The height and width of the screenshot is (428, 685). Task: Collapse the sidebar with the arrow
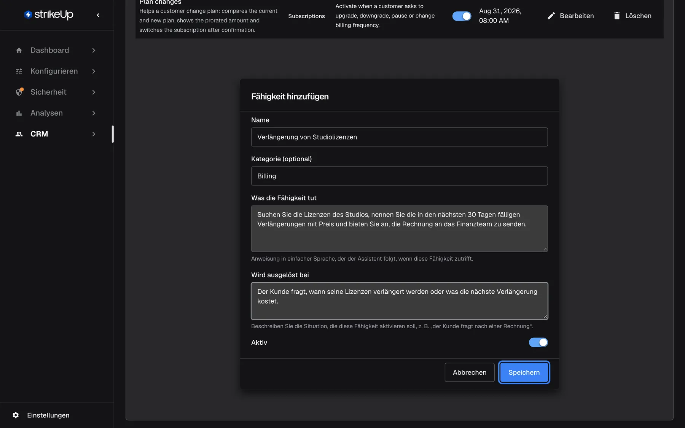tap(98, 15)
